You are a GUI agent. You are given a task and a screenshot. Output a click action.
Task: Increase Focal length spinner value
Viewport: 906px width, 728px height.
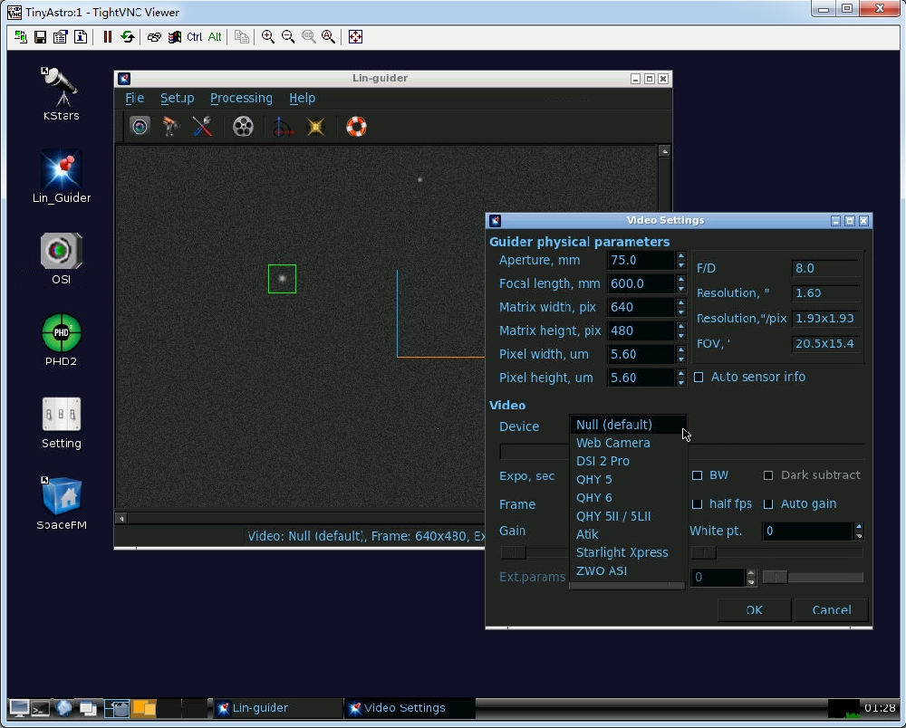click(681, 280)
